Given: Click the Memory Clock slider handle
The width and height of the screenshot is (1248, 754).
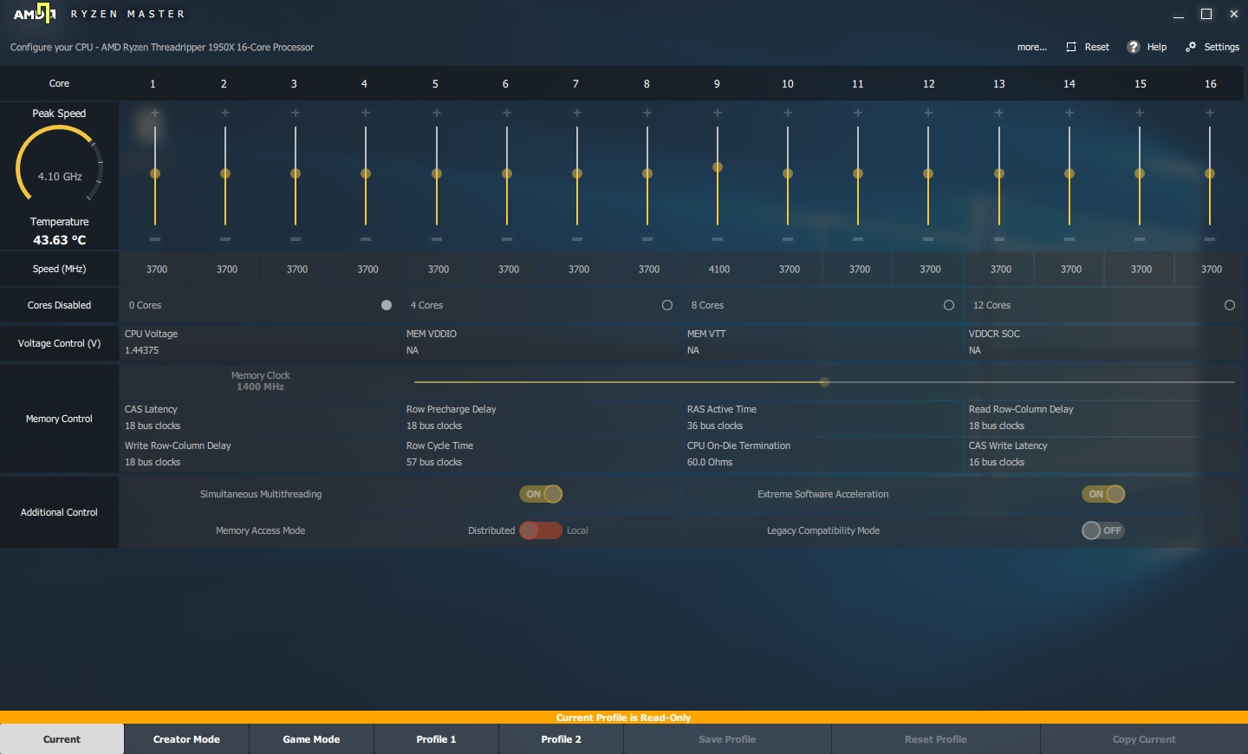Looking at the screenshot, I should [x=825, y=382].
